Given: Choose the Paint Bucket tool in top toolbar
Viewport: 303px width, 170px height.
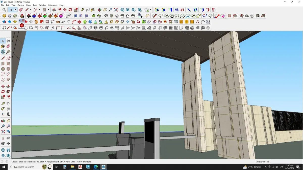Looking at the screenshot, I should coord(93,10).
